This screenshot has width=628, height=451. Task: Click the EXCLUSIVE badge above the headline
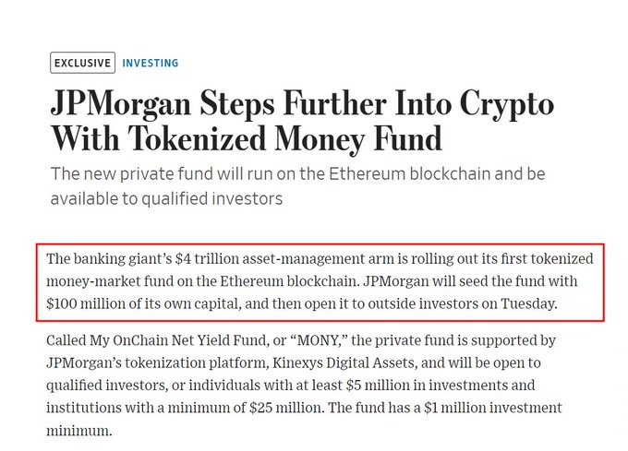[83, 63]
